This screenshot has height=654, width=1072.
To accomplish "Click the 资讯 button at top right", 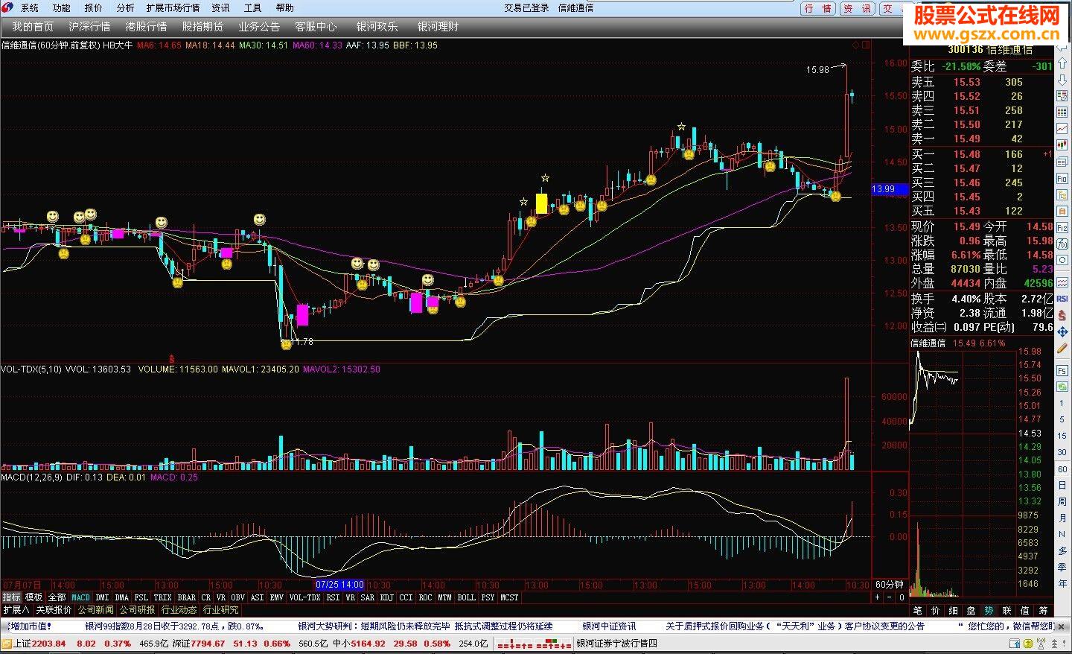I will coord(857,9).
